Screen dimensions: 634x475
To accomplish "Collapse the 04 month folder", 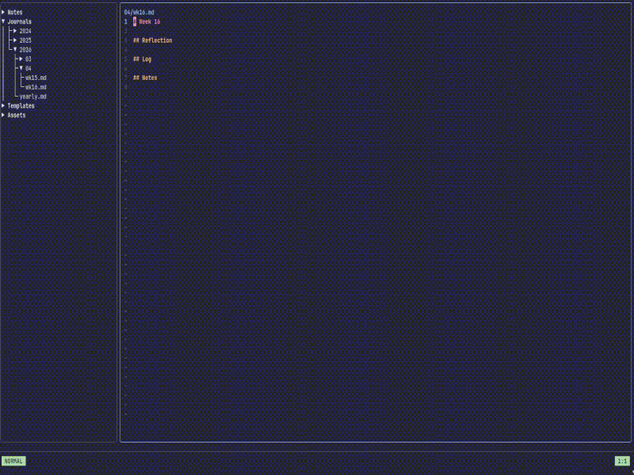I will (x=21, y=68).
